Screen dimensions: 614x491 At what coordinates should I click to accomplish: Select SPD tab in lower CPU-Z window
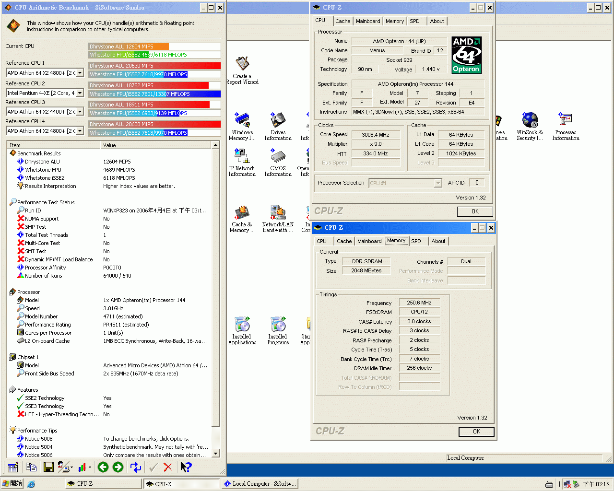pyautogui.click(x=416, y=241)
